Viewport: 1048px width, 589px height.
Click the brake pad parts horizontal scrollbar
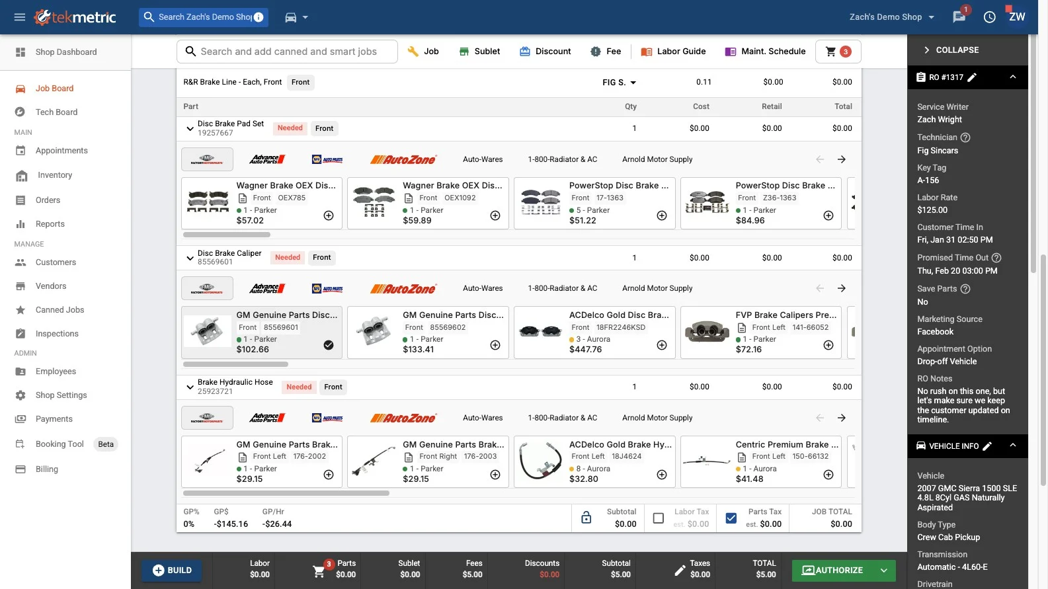coord(227,235)
